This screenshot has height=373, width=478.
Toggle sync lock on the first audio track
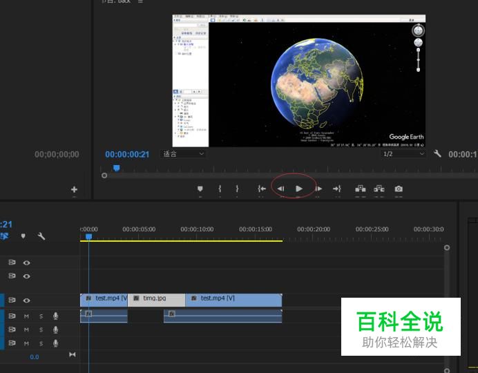[x=12, y=316]
